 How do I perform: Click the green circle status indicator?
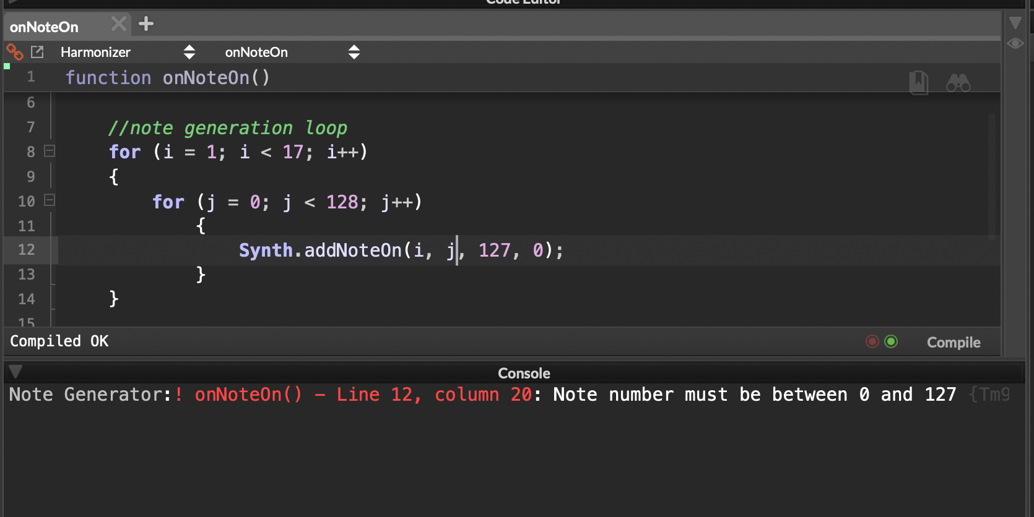pyautogui.click(x=891, y=341)
